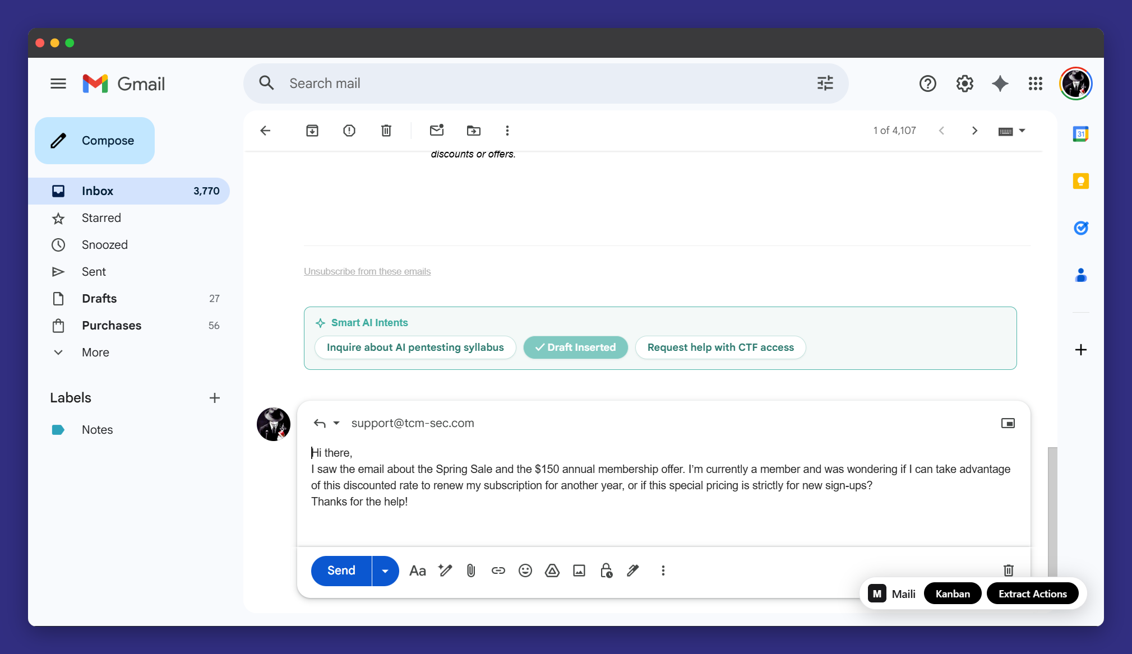The width and height of the screenshot is (1132, 654).
Task: Open Send options dropdown arrow
Action: [x=385, y=570]
